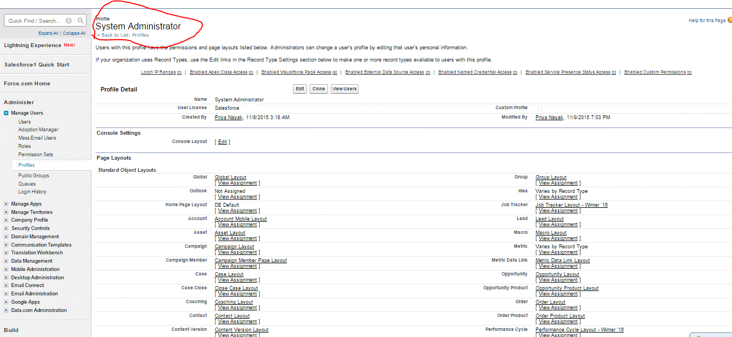Viewport: 732px width, 337px height.
Task: Click View Assignment for Outlook row
Action: pos(238,197)
